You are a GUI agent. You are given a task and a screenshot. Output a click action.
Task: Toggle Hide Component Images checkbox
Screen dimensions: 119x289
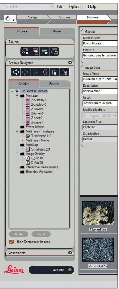click(11, 242)
